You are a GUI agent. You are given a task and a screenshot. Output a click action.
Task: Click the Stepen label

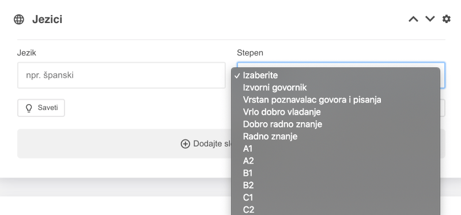tap(250, 53)
